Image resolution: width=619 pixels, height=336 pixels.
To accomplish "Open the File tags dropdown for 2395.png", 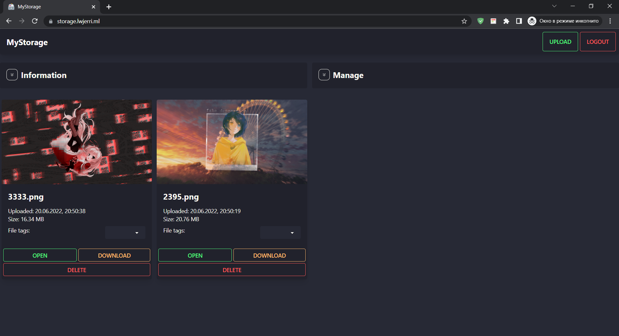I will 280,232.
